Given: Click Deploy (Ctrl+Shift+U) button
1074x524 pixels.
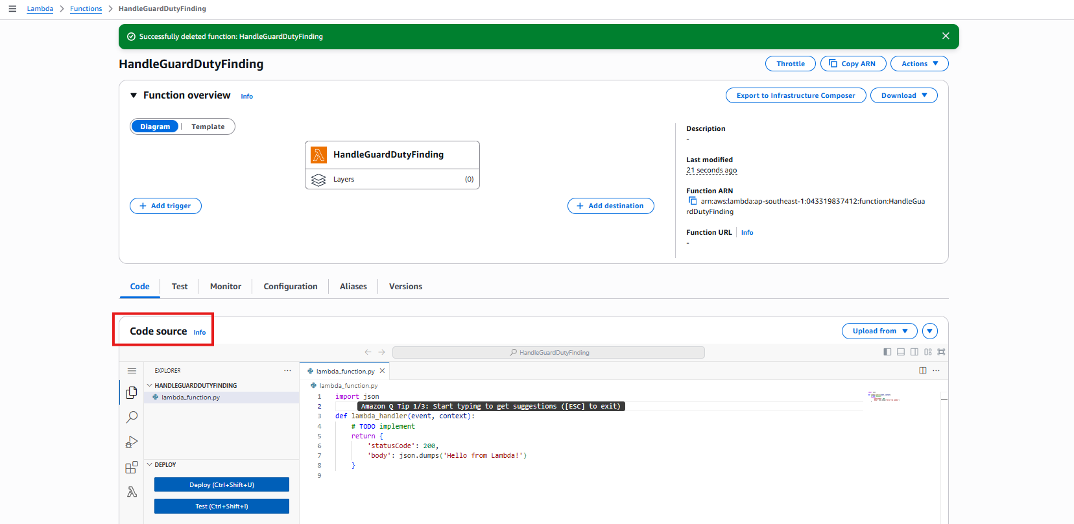Looking at the screenshot, I should [222, 484].
